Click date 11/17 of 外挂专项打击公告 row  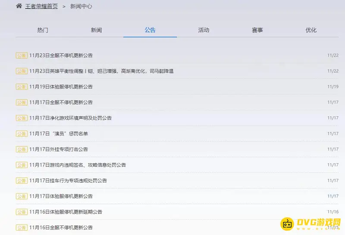coord(333,149)
